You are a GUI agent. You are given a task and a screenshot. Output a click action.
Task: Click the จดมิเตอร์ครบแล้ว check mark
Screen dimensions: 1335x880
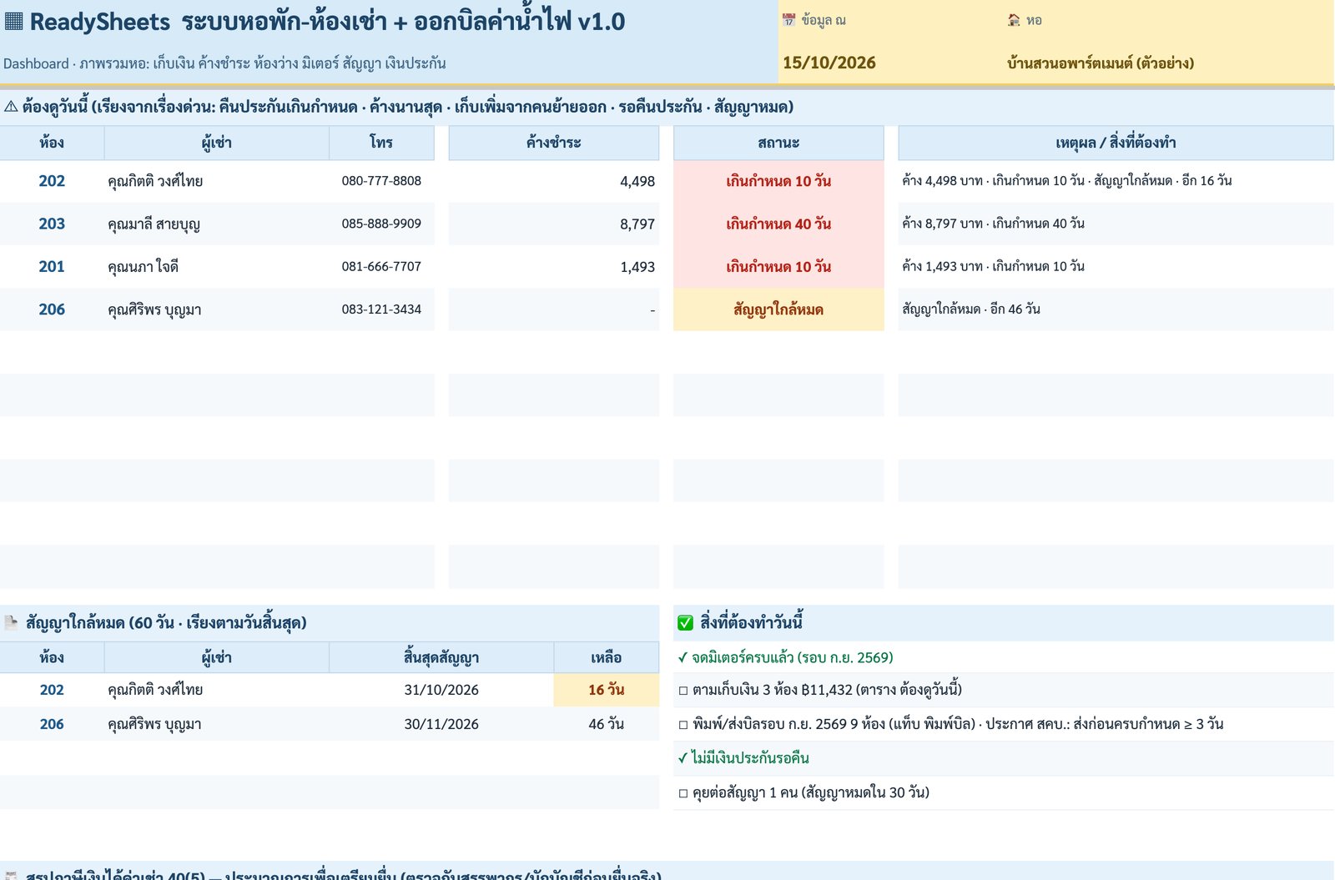coord(683,657)
